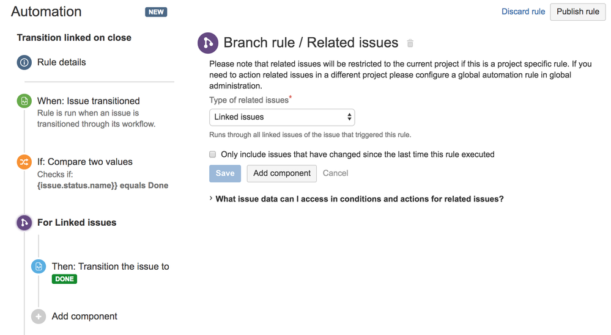Select 'When: Issue transitioned' rule step

pos(89,101)
